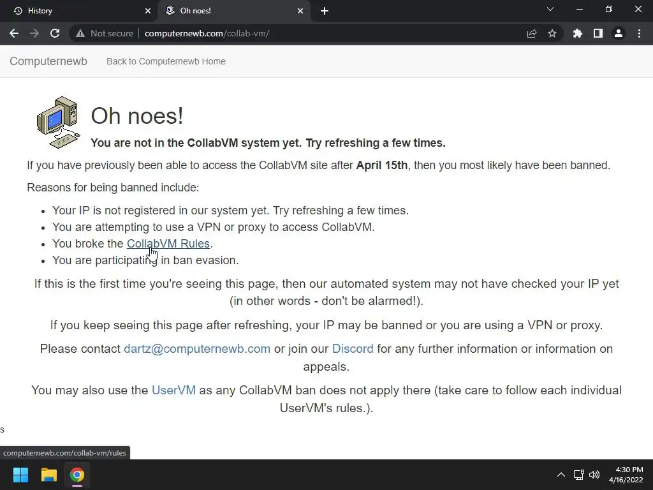Switch to the History tab
Image resolution: width=653 pixels, height=490 pixels.
(78, 11)
